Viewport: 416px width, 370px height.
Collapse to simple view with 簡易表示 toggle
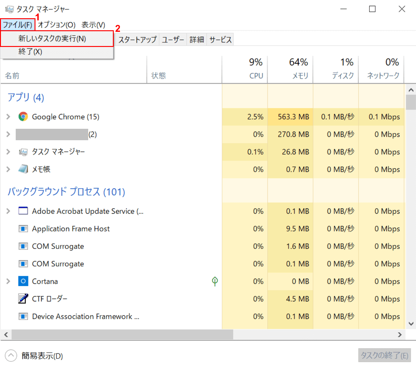[x=11, y=356]
